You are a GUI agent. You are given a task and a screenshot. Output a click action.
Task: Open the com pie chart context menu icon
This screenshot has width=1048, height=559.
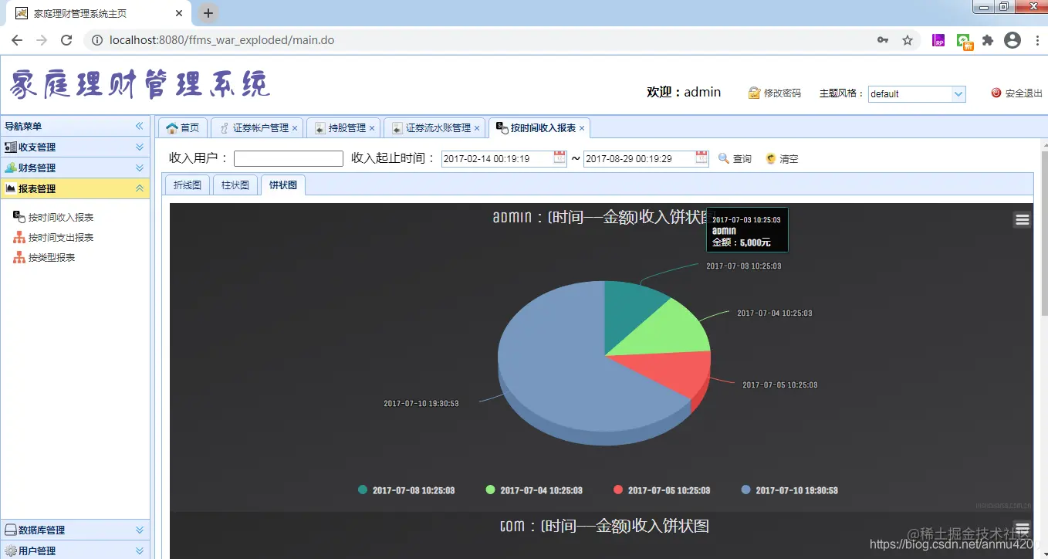click(x=1022, y=529)
